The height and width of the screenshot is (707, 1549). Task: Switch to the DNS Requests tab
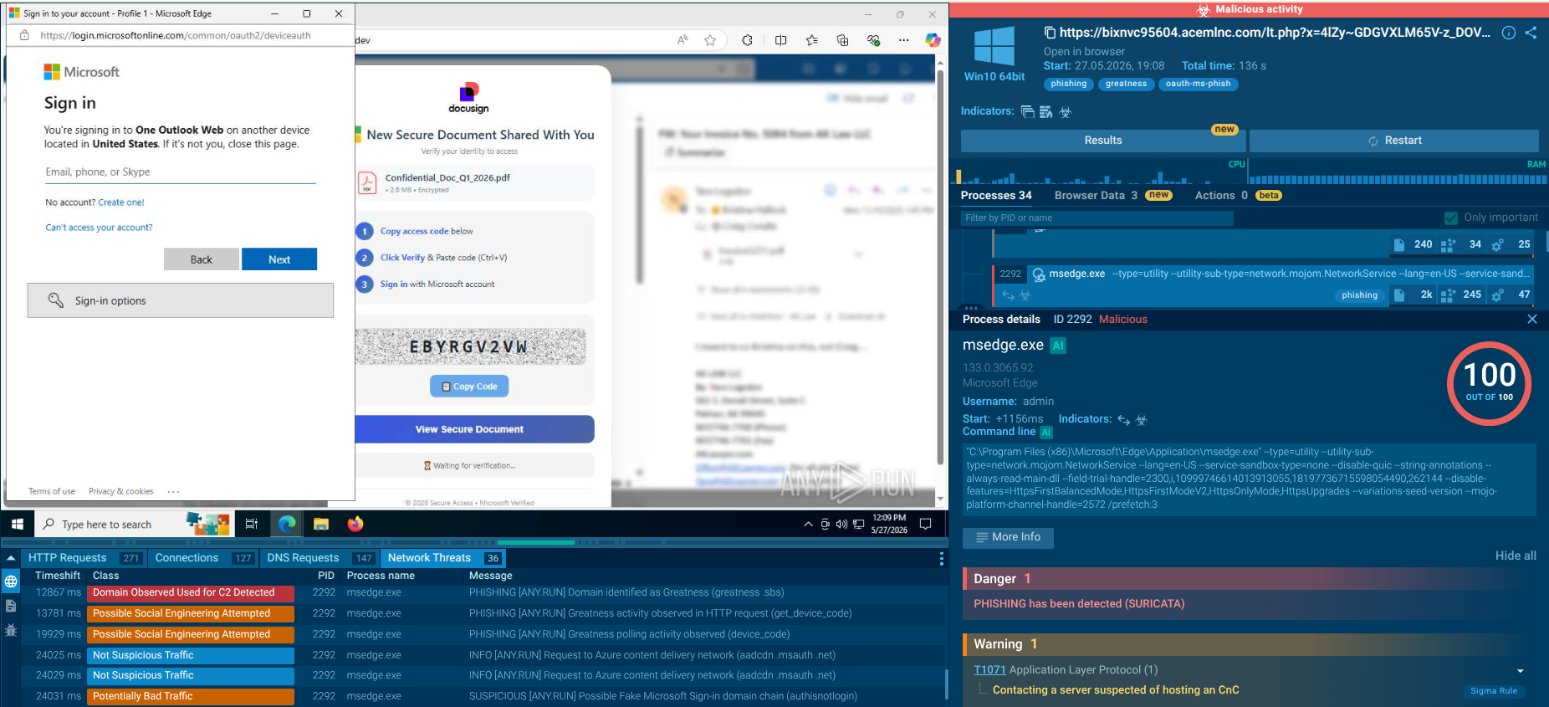click(320, 558)
